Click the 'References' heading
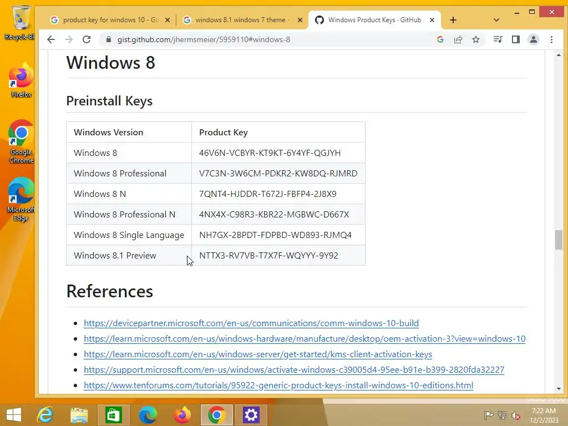 pos(109,292)
